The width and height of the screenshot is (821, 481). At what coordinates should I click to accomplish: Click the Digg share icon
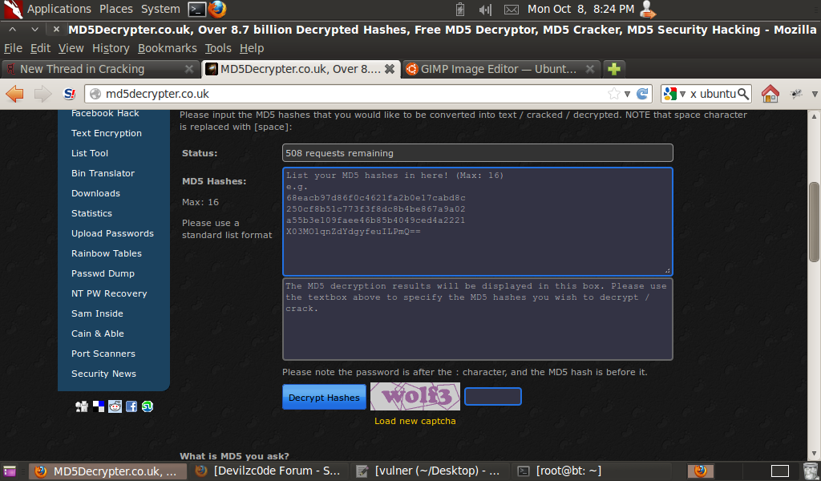coord(80,406)
